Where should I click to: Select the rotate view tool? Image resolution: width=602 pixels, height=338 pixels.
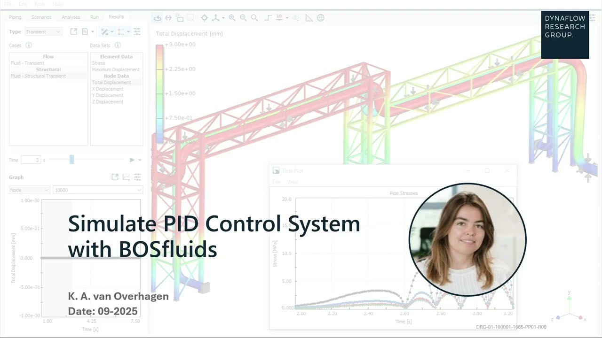pos(158,18)
